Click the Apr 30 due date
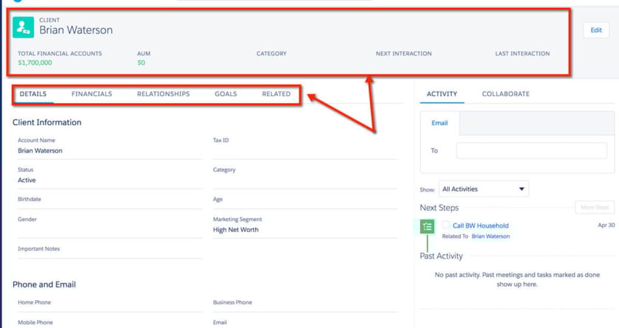Screen dimensions: 619x328 pos(606,225)
